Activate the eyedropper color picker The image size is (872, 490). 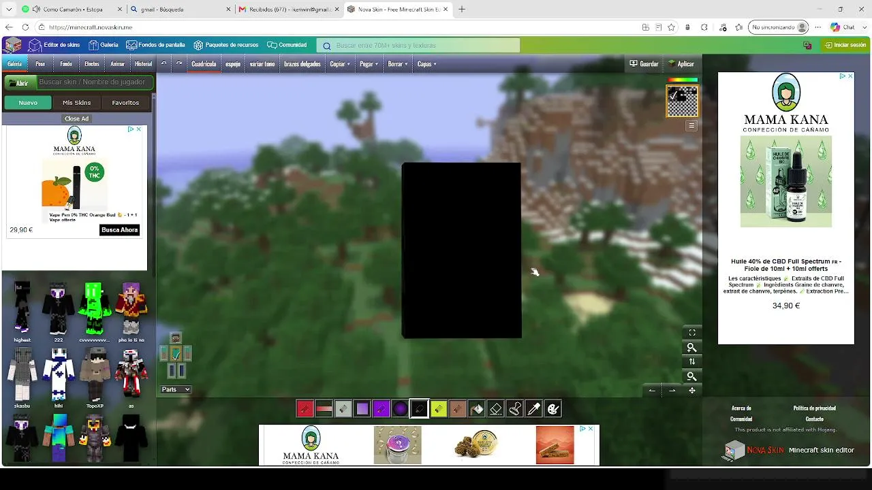click(x=533, y=409)
